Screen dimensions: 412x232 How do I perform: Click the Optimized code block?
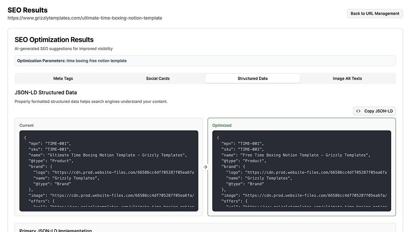tap(302, 171)
